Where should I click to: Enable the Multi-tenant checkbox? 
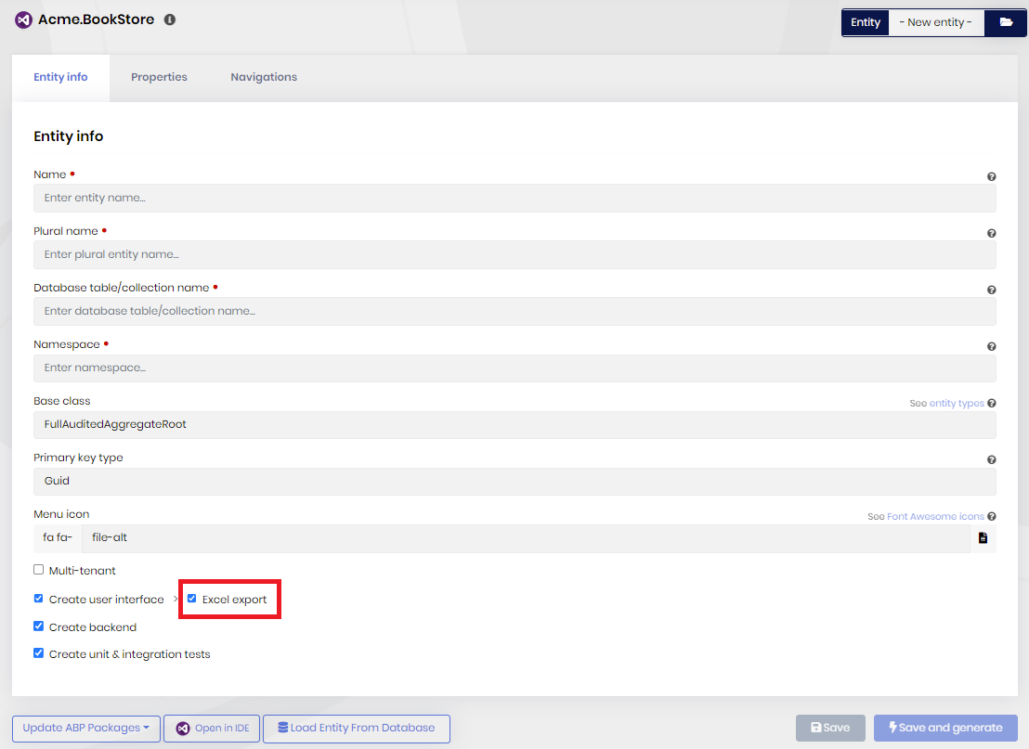coord(39,570)
